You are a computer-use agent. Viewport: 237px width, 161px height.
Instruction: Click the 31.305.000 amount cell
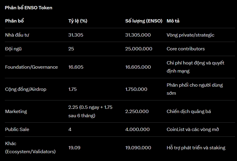tap(138, 35)
